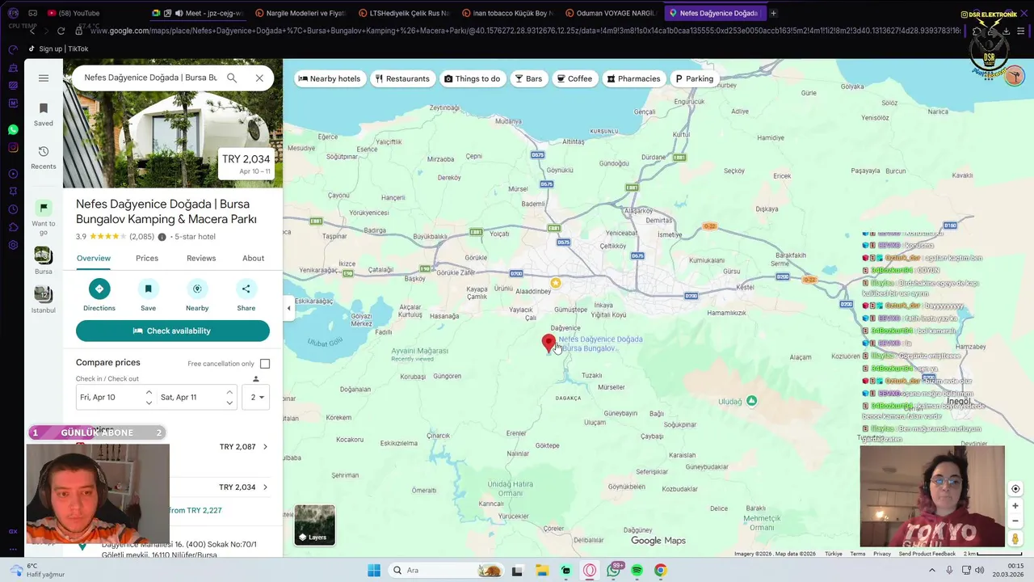Open Windows Start menu

pos(373,571)
